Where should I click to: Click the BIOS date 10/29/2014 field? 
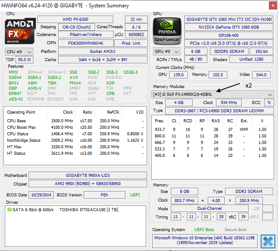click(41, 195)
